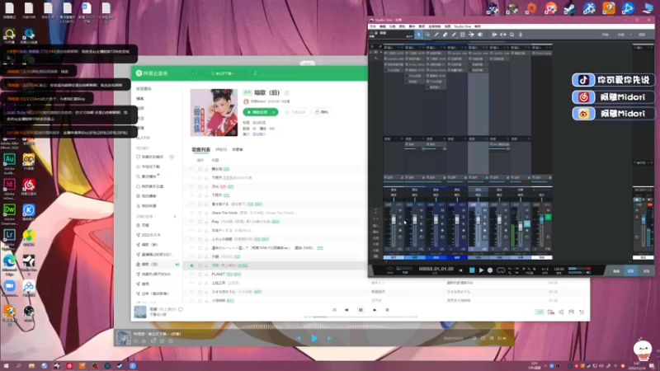Open the second Studio One menu bar item

tap(383, 26)
